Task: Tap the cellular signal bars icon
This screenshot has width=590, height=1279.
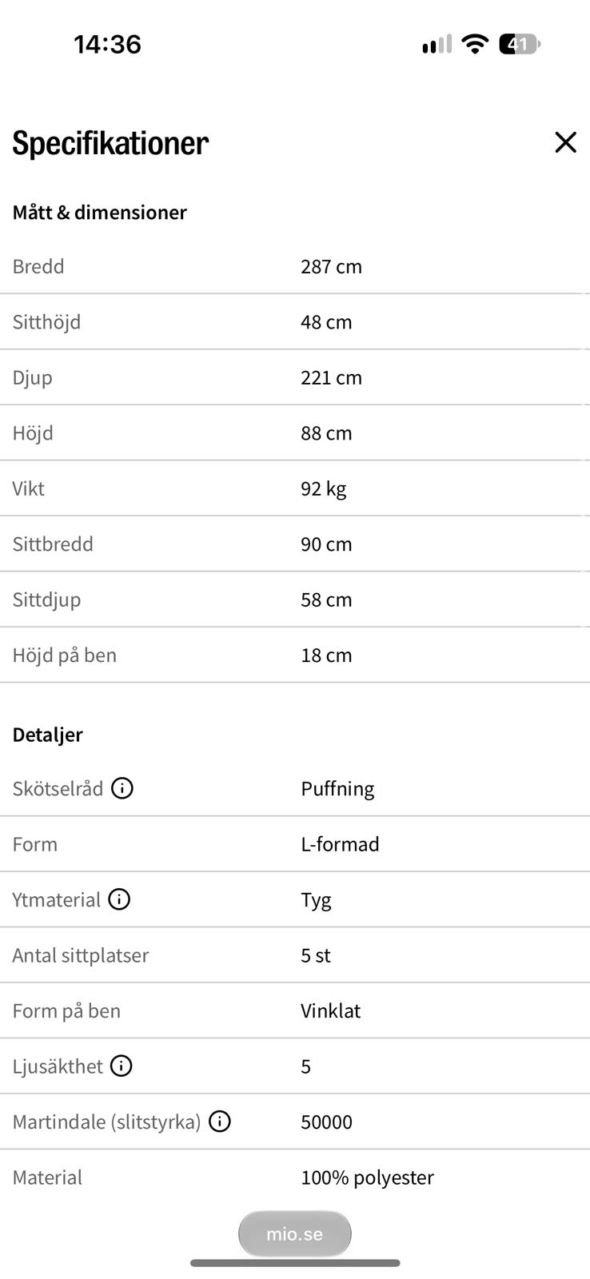Action: 437,44
